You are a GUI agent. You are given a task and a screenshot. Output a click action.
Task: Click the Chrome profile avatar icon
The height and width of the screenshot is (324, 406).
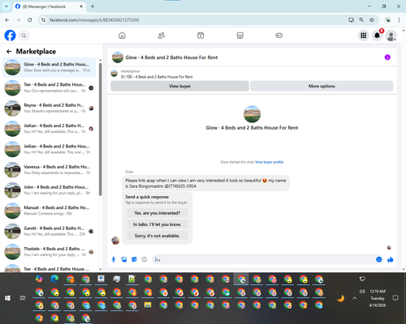click(388, 19)
